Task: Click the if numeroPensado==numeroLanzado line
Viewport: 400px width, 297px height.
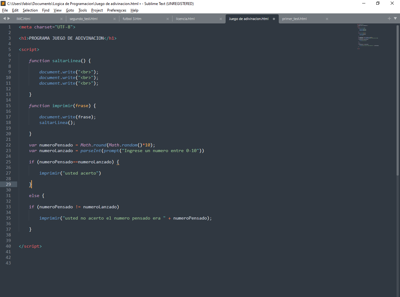Action: pos(74,162)
